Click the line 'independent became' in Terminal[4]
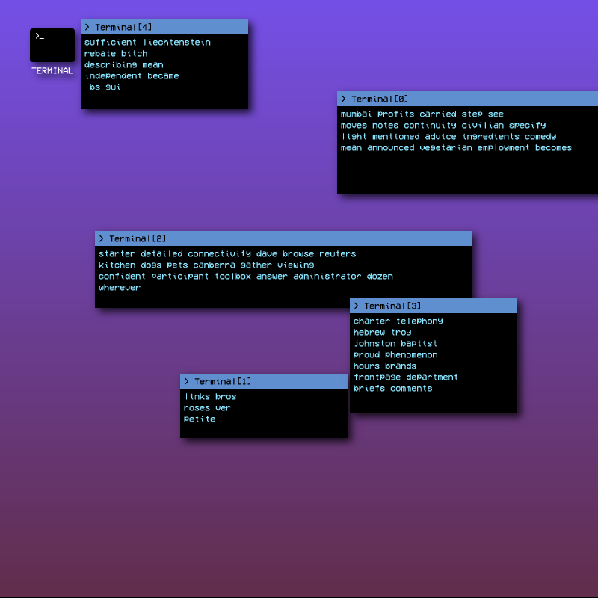 coord(132,76)
